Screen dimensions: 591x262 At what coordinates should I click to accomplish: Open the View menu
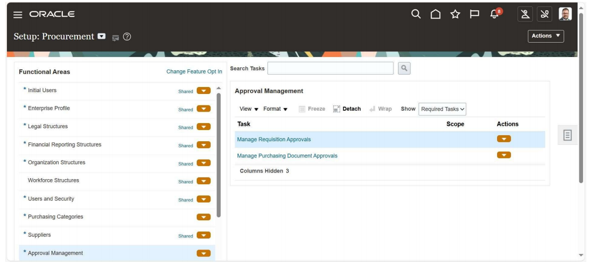[x=249, y=109]
